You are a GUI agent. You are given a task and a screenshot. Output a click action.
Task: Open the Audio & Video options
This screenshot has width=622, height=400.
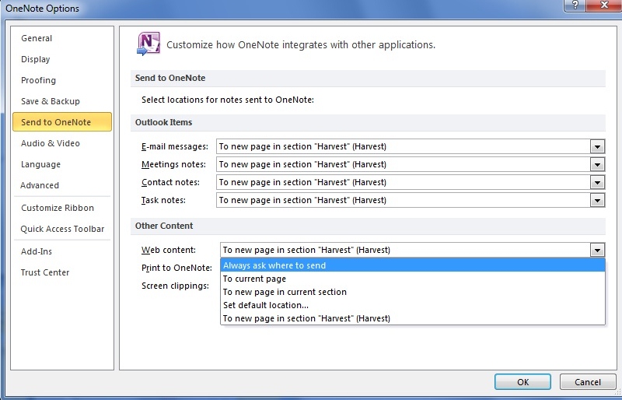(x=51, y=143)
